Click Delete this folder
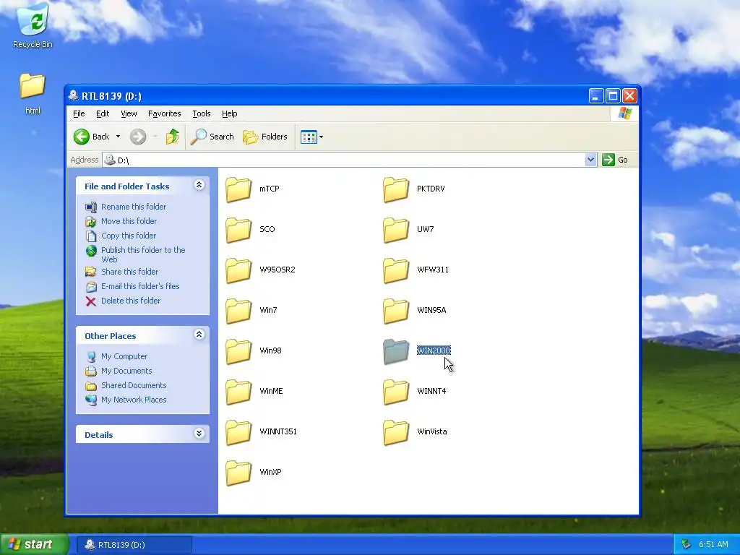Screen dimensions: 740x555 [x=131, y=301]
